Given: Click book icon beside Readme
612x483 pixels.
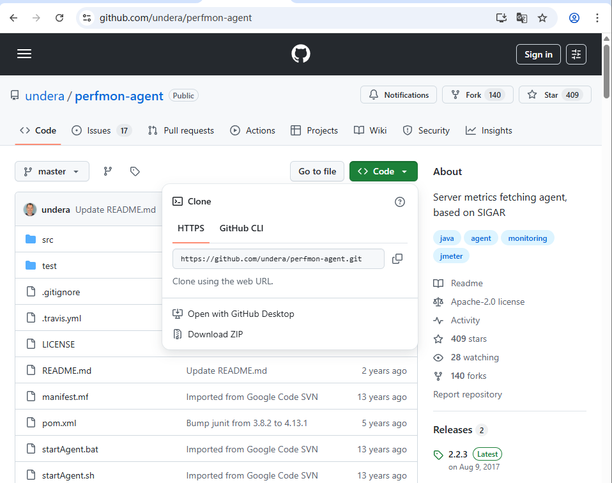Looking at the screenshot, I should click(438, 284).
